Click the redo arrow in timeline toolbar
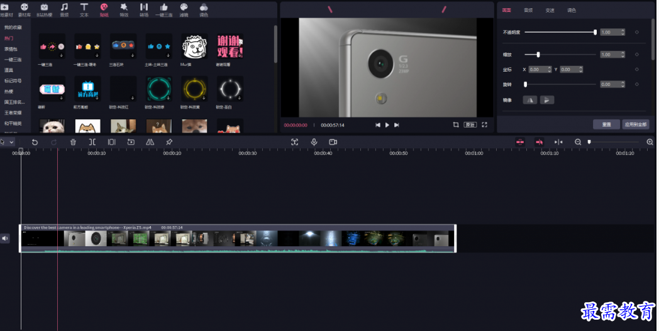 pyautogui.click(x=54, y=142)
